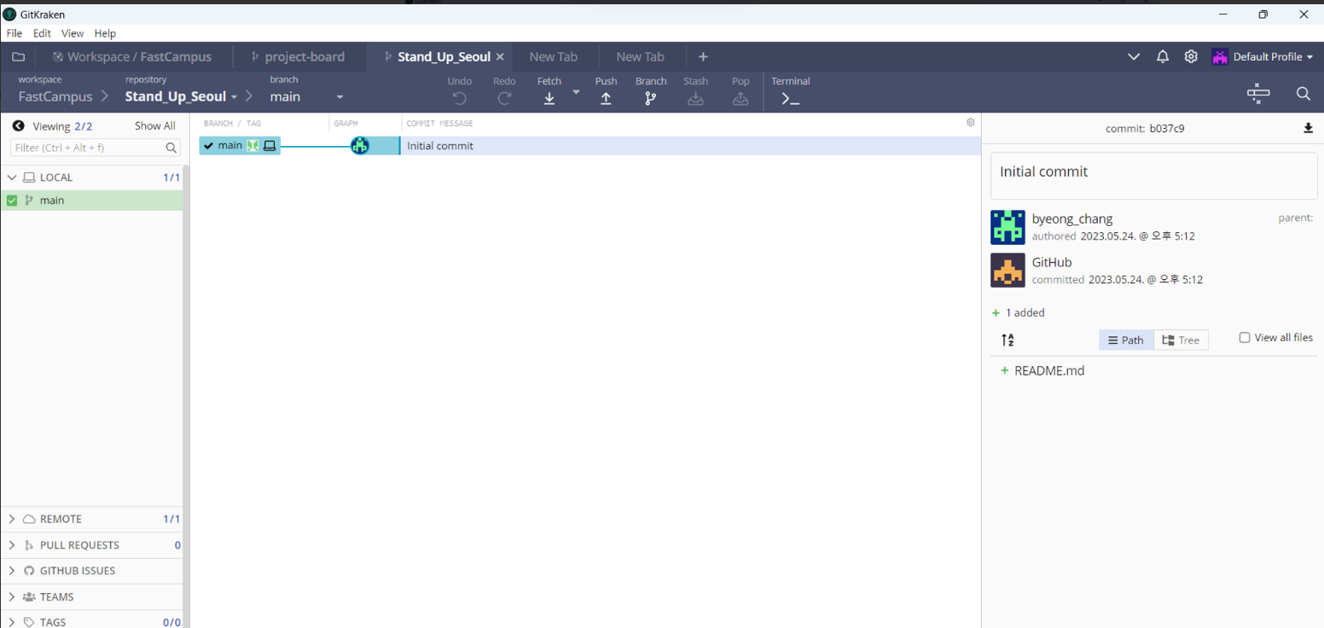Screen dimensions: 1324x628
Task: Expand the REMOTE section
Action: (x=12, y=519)
